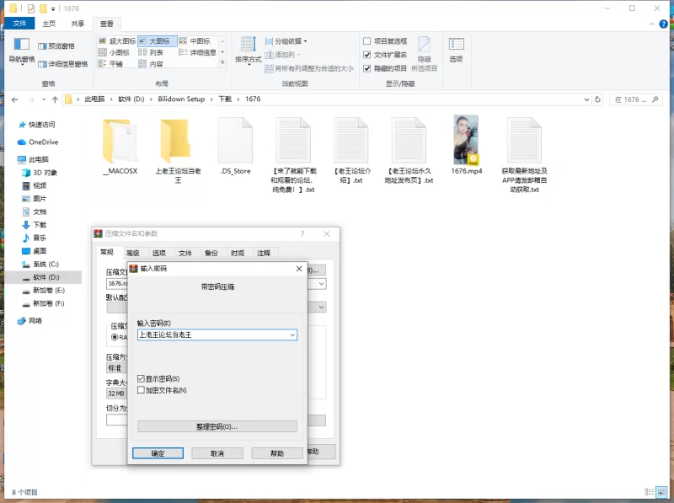The height and width of the screenshot is (503, 674).
Task: Select 1676.mp4 video thumbnail
Action: [467, 145]
